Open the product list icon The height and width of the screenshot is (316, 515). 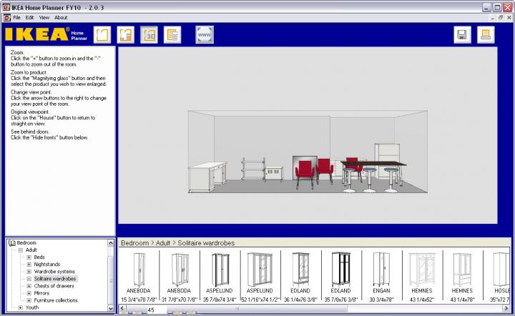[172, 35]
